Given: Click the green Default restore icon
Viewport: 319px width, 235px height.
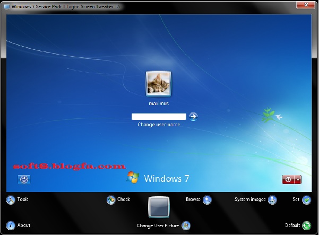Looking at the screenshot, I should tap(306, 225).
